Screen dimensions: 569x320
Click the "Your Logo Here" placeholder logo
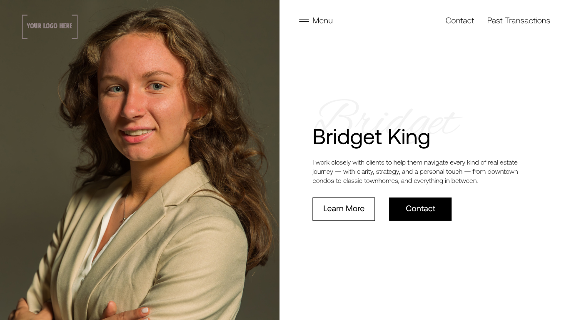tap(50, 27)
